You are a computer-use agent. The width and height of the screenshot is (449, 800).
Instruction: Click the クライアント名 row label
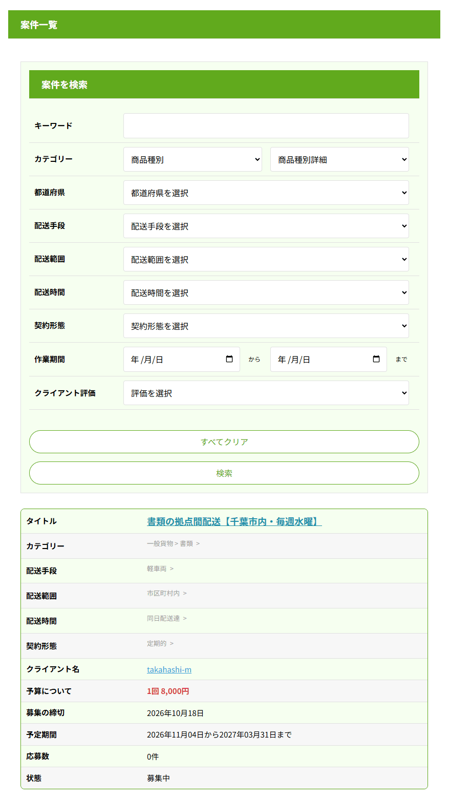53,669
